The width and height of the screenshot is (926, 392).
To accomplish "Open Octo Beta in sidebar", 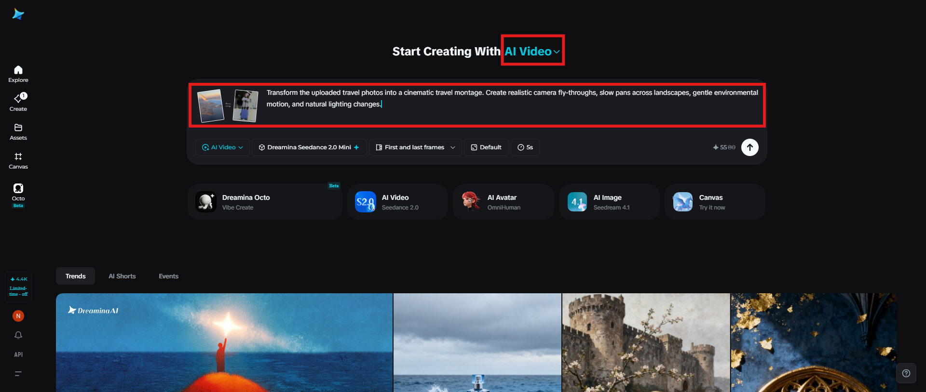I will click(x=18, y=195).
